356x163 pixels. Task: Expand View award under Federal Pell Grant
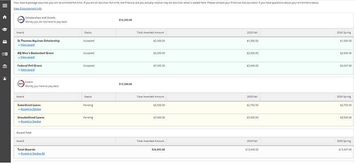click(x=28, y=70)
